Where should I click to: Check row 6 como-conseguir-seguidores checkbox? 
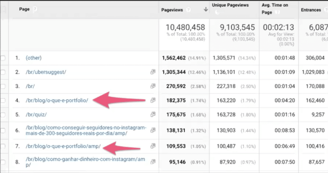[3, 130]
